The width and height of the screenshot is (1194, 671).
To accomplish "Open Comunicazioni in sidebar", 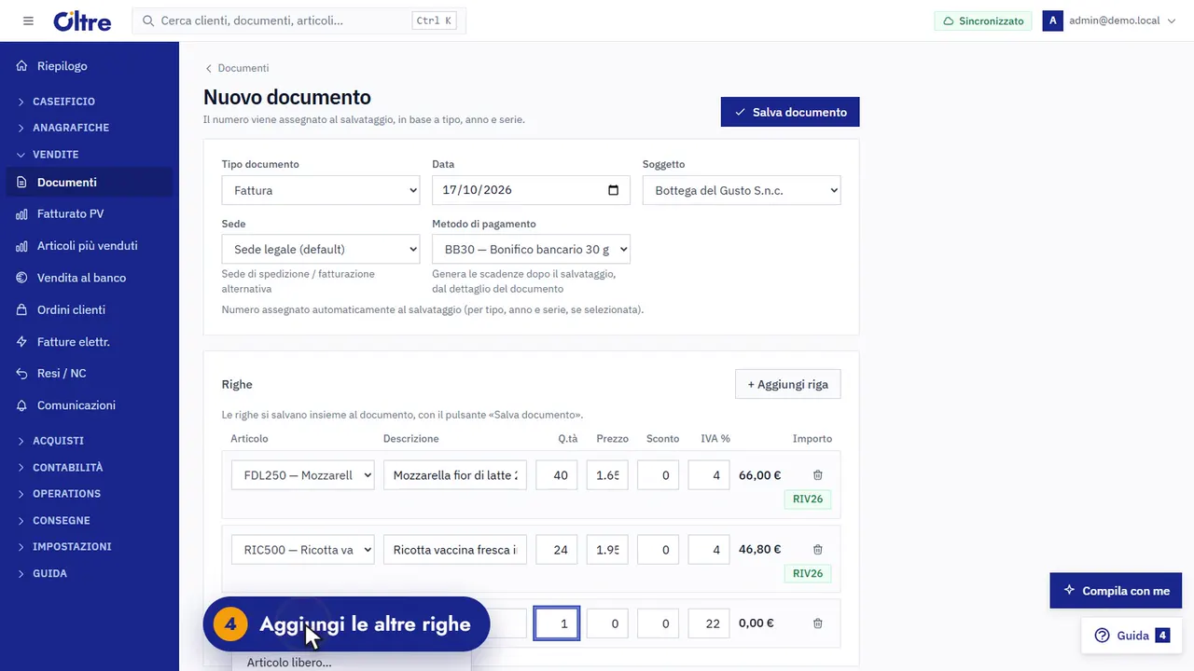I will pyautogui.click(x=90, y=405).
